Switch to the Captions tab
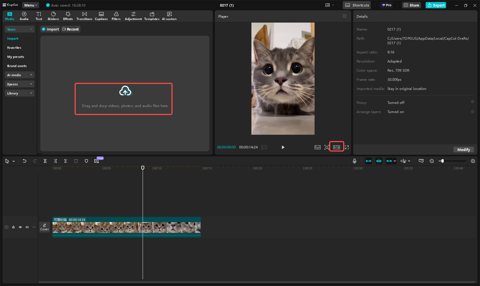 [101, 16]
